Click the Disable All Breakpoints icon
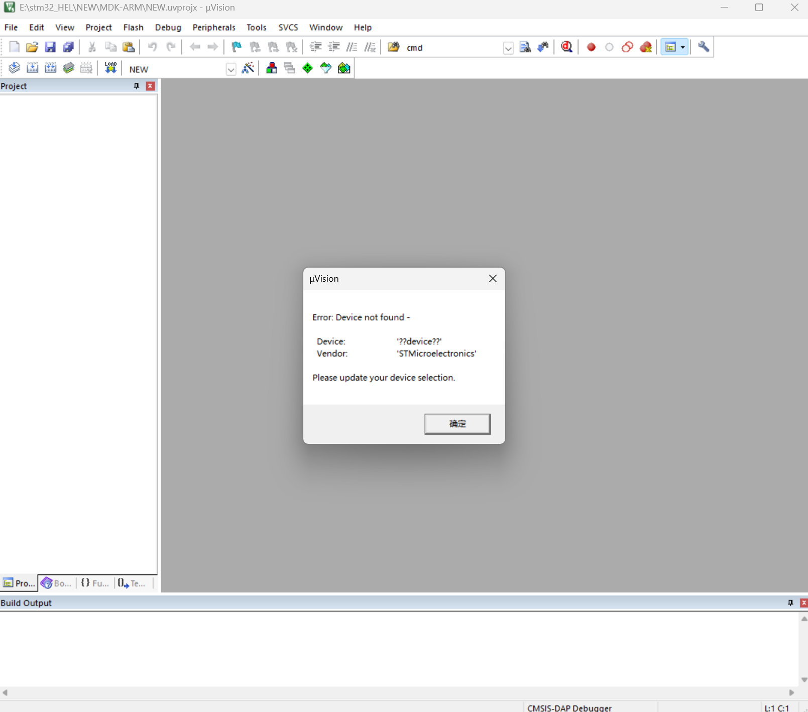The width and height of the screenshot is (808, 712). click(x=627, y=47)
